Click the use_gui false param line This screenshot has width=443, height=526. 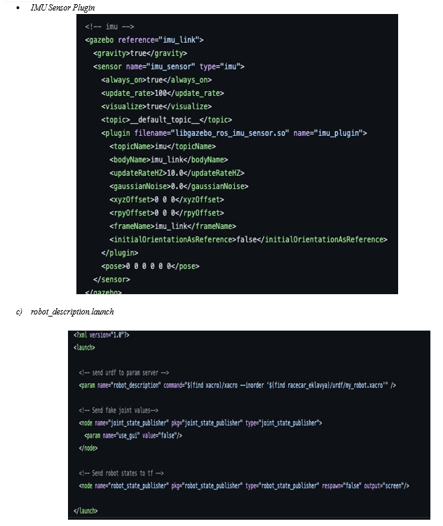[x=133, y=436]
